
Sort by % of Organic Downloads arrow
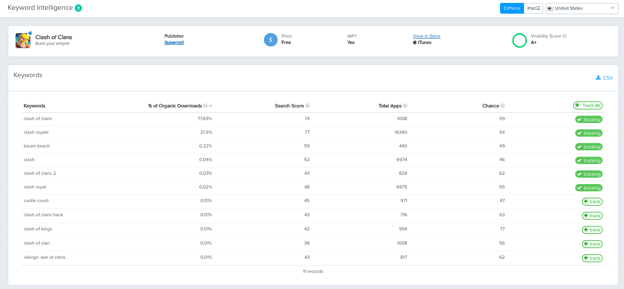[x=210, y=106]
